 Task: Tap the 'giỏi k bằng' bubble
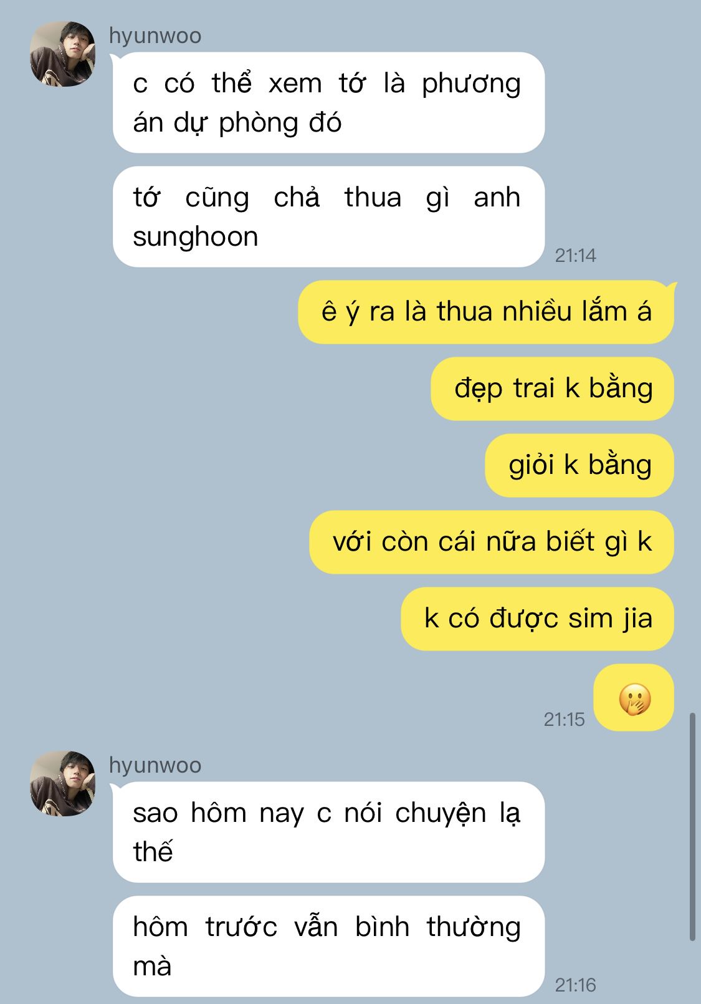click(x=580, y=465)
